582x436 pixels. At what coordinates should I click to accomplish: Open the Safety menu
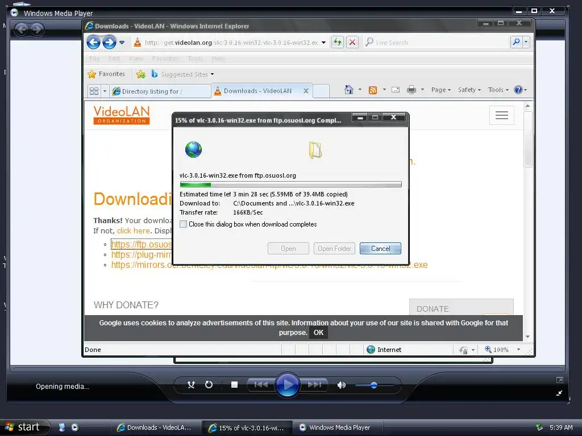pyautogui.click(x=469, y=90)
